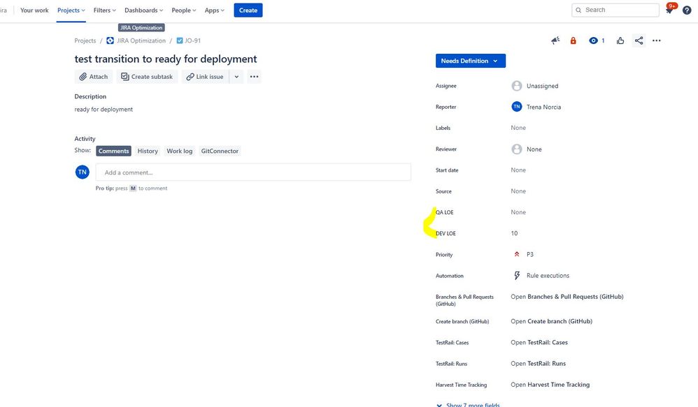Screen dimensions: 698x407
Task: Click the P3 priority arrow icon
Action: point(517,254)
